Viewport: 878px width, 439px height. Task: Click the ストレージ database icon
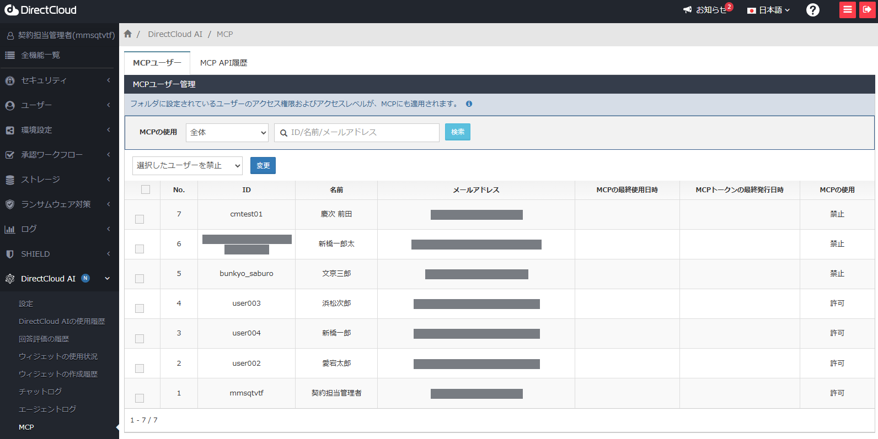click(10, 180)
